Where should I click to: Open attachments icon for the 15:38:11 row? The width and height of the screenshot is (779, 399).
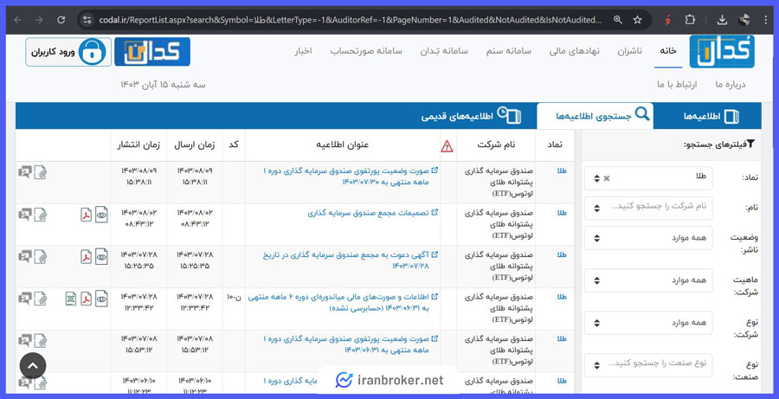(41, 172)
